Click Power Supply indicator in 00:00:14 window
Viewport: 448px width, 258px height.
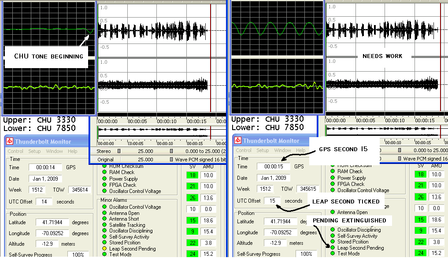click(104, 178)
